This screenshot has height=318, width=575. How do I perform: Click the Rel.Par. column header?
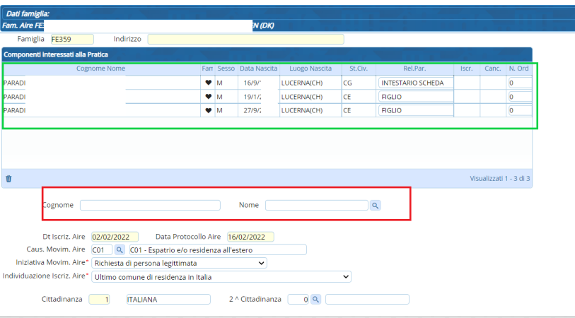click(x=414, y=69)
